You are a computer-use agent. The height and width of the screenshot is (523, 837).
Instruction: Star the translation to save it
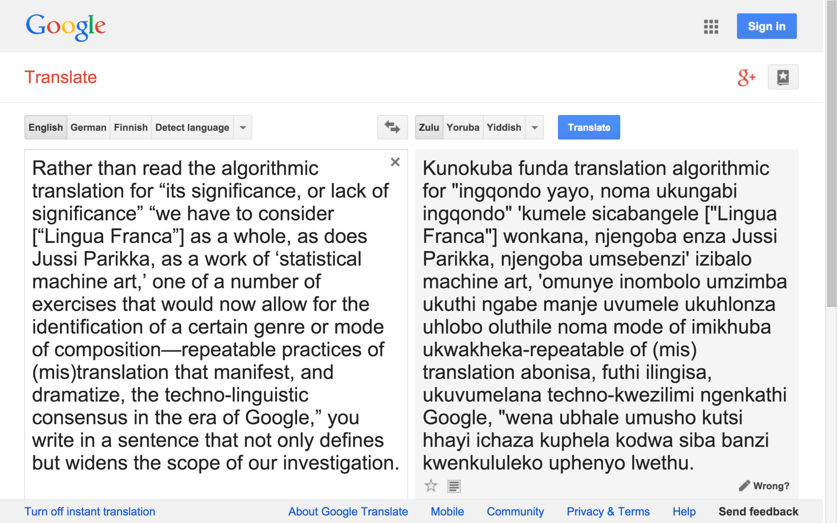pyautogui.click(x=431, y=486)
